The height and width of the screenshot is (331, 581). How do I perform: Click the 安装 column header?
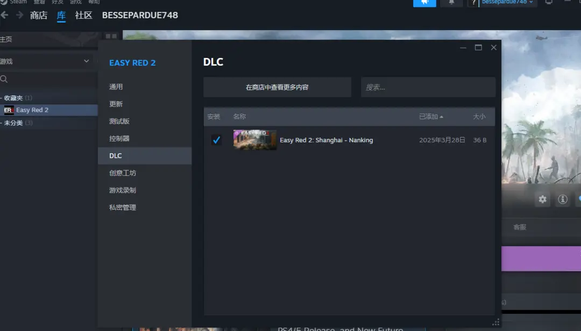pyautogui.click(x=214, y=117)
